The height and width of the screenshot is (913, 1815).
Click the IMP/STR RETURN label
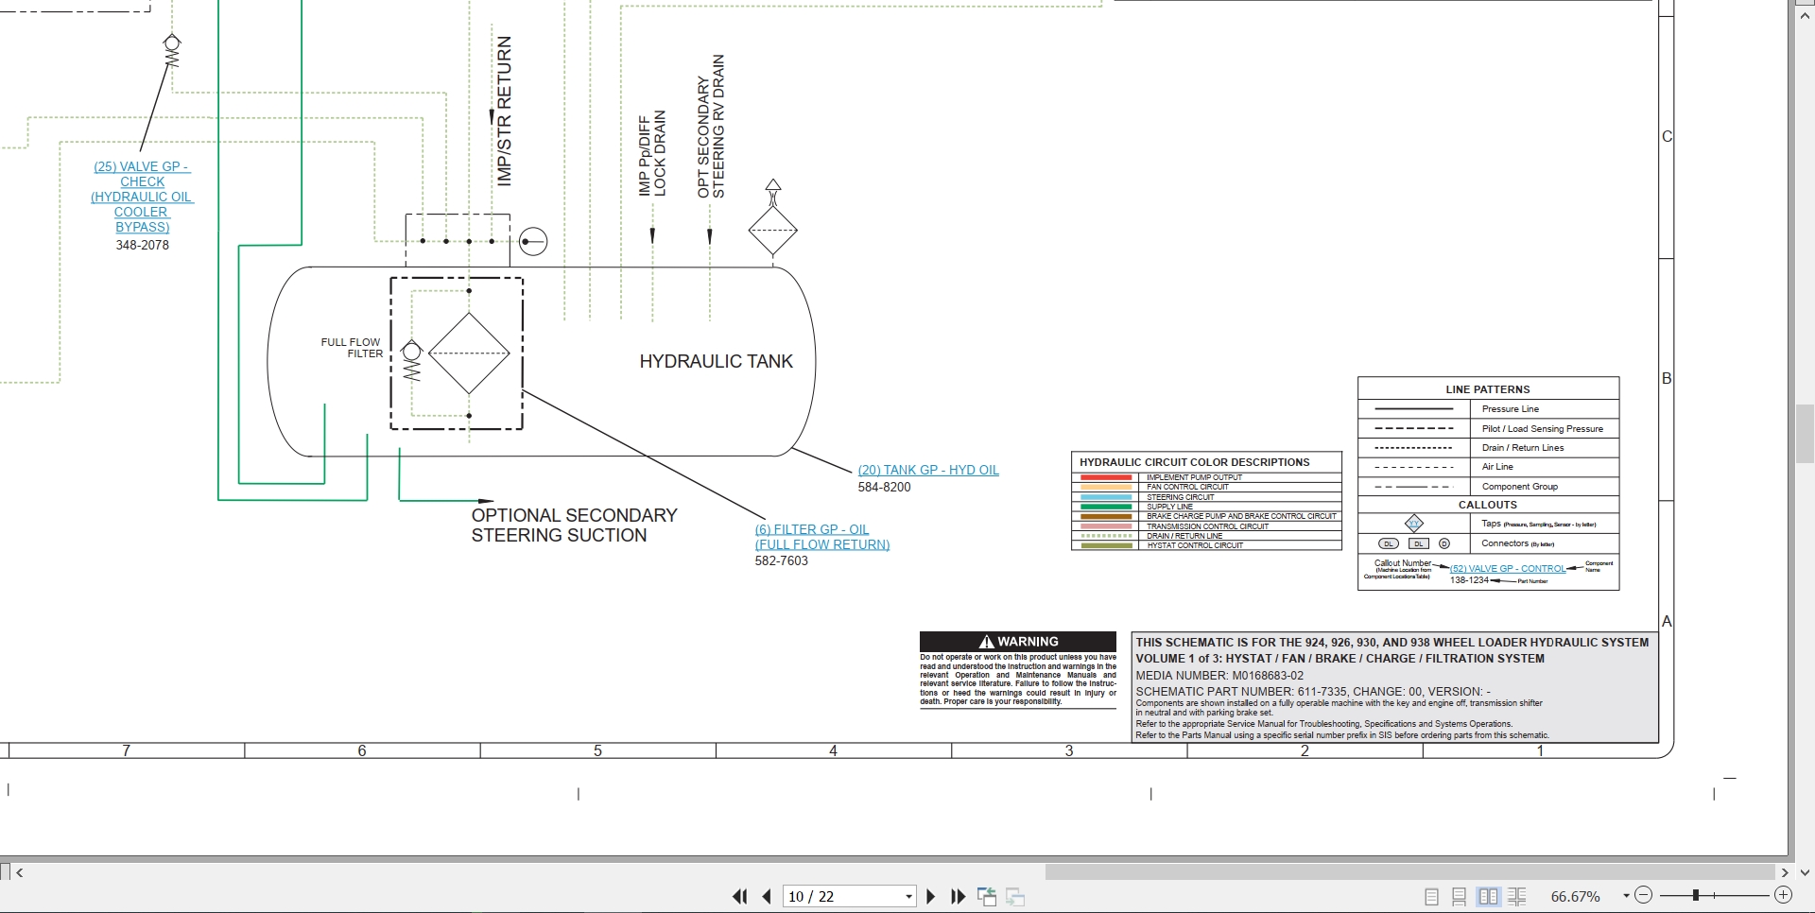[504, 111]
